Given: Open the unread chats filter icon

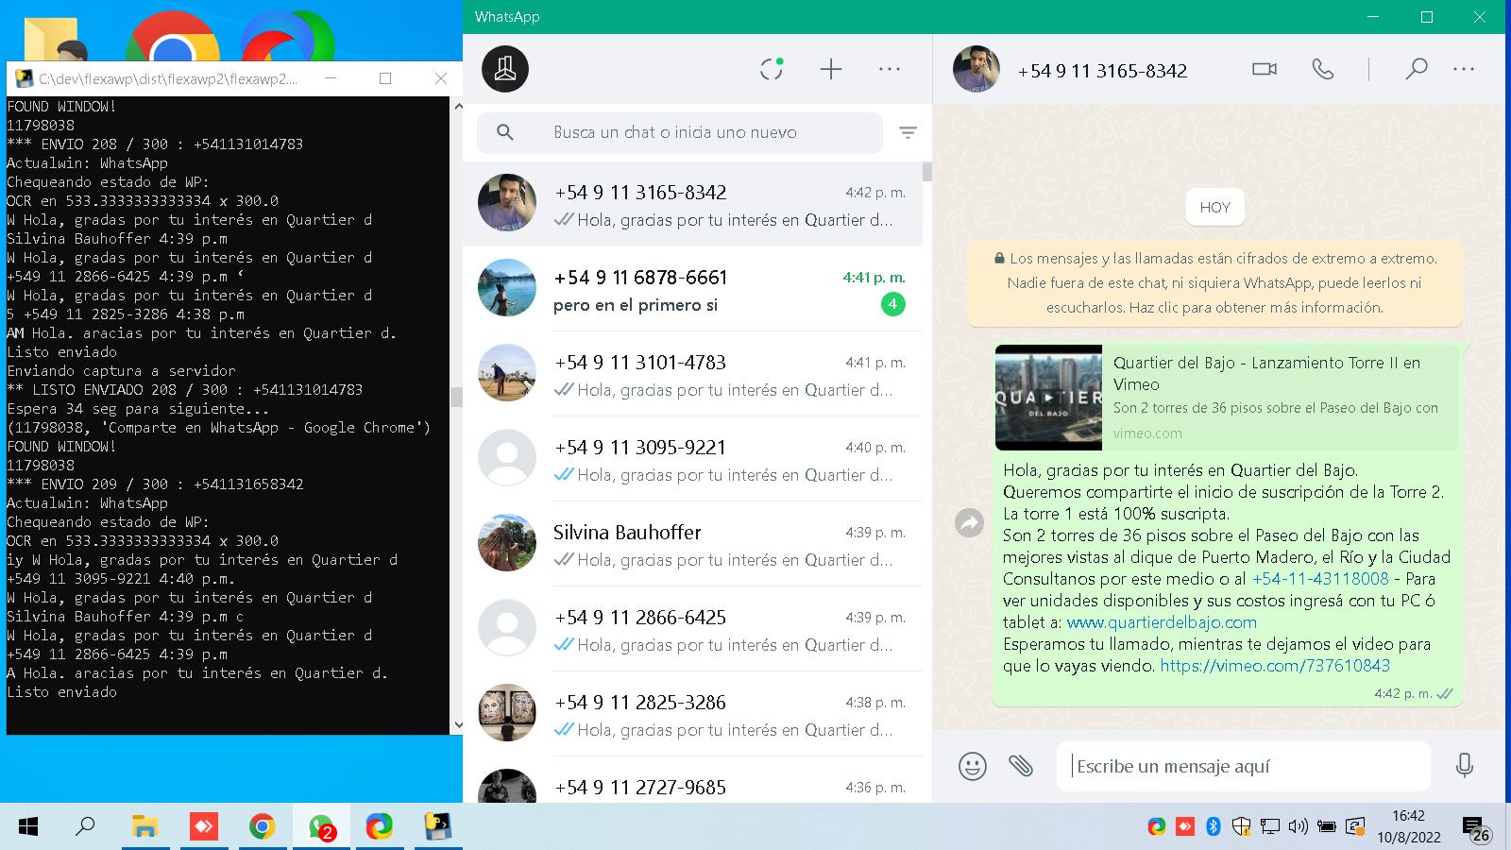Looking at the screenshot, I should (908, 133).
